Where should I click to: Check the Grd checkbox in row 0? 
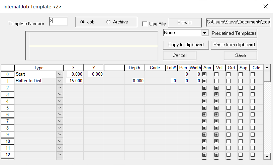(229, 74)
